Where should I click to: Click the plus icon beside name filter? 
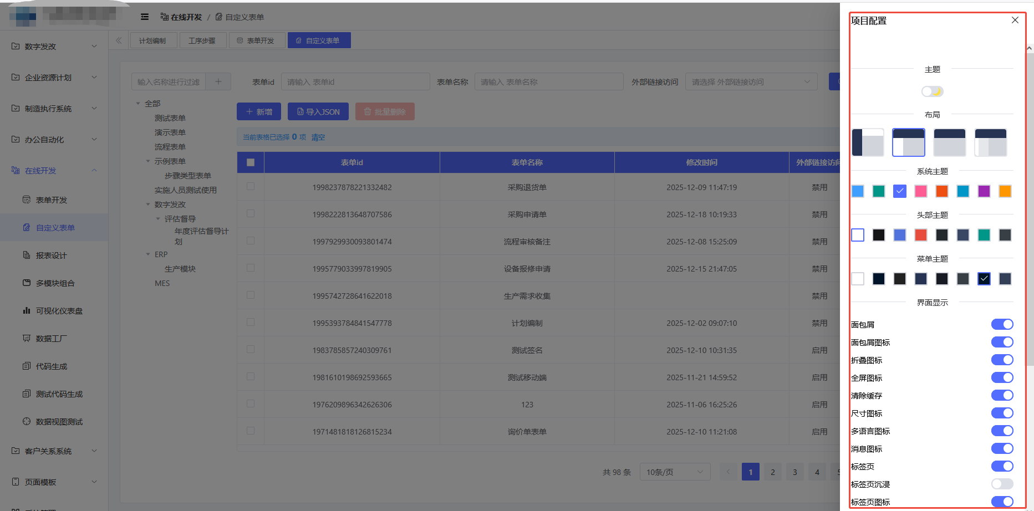(x=218, y=82)
